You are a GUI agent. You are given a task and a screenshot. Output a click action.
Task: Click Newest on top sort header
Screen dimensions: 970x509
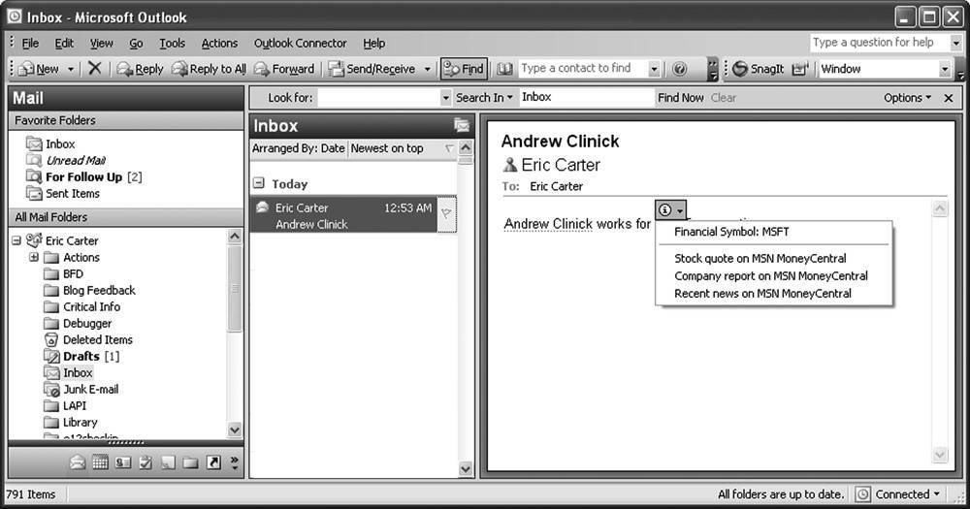pos(387,148)
